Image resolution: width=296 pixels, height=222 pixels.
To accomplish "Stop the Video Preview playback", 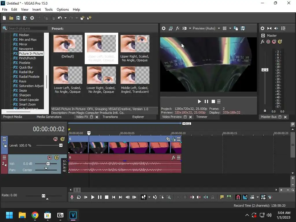I will pyautogui.click(x=213, y=101).
